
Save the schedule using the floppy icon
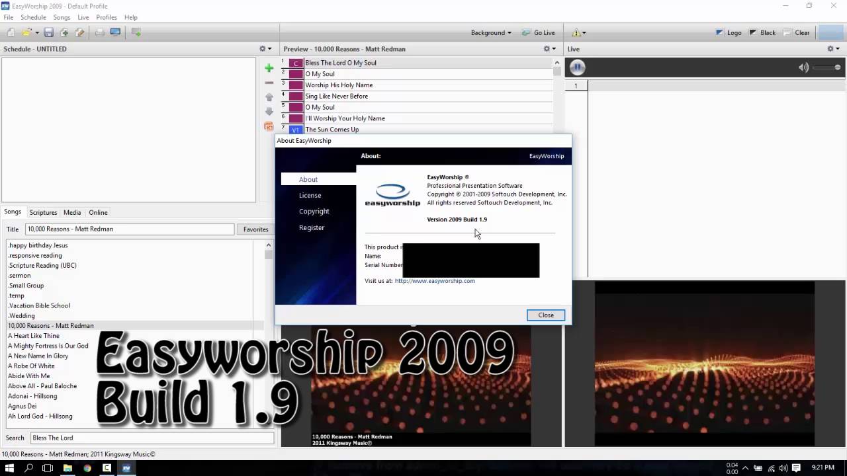click(x=49, y=32)
